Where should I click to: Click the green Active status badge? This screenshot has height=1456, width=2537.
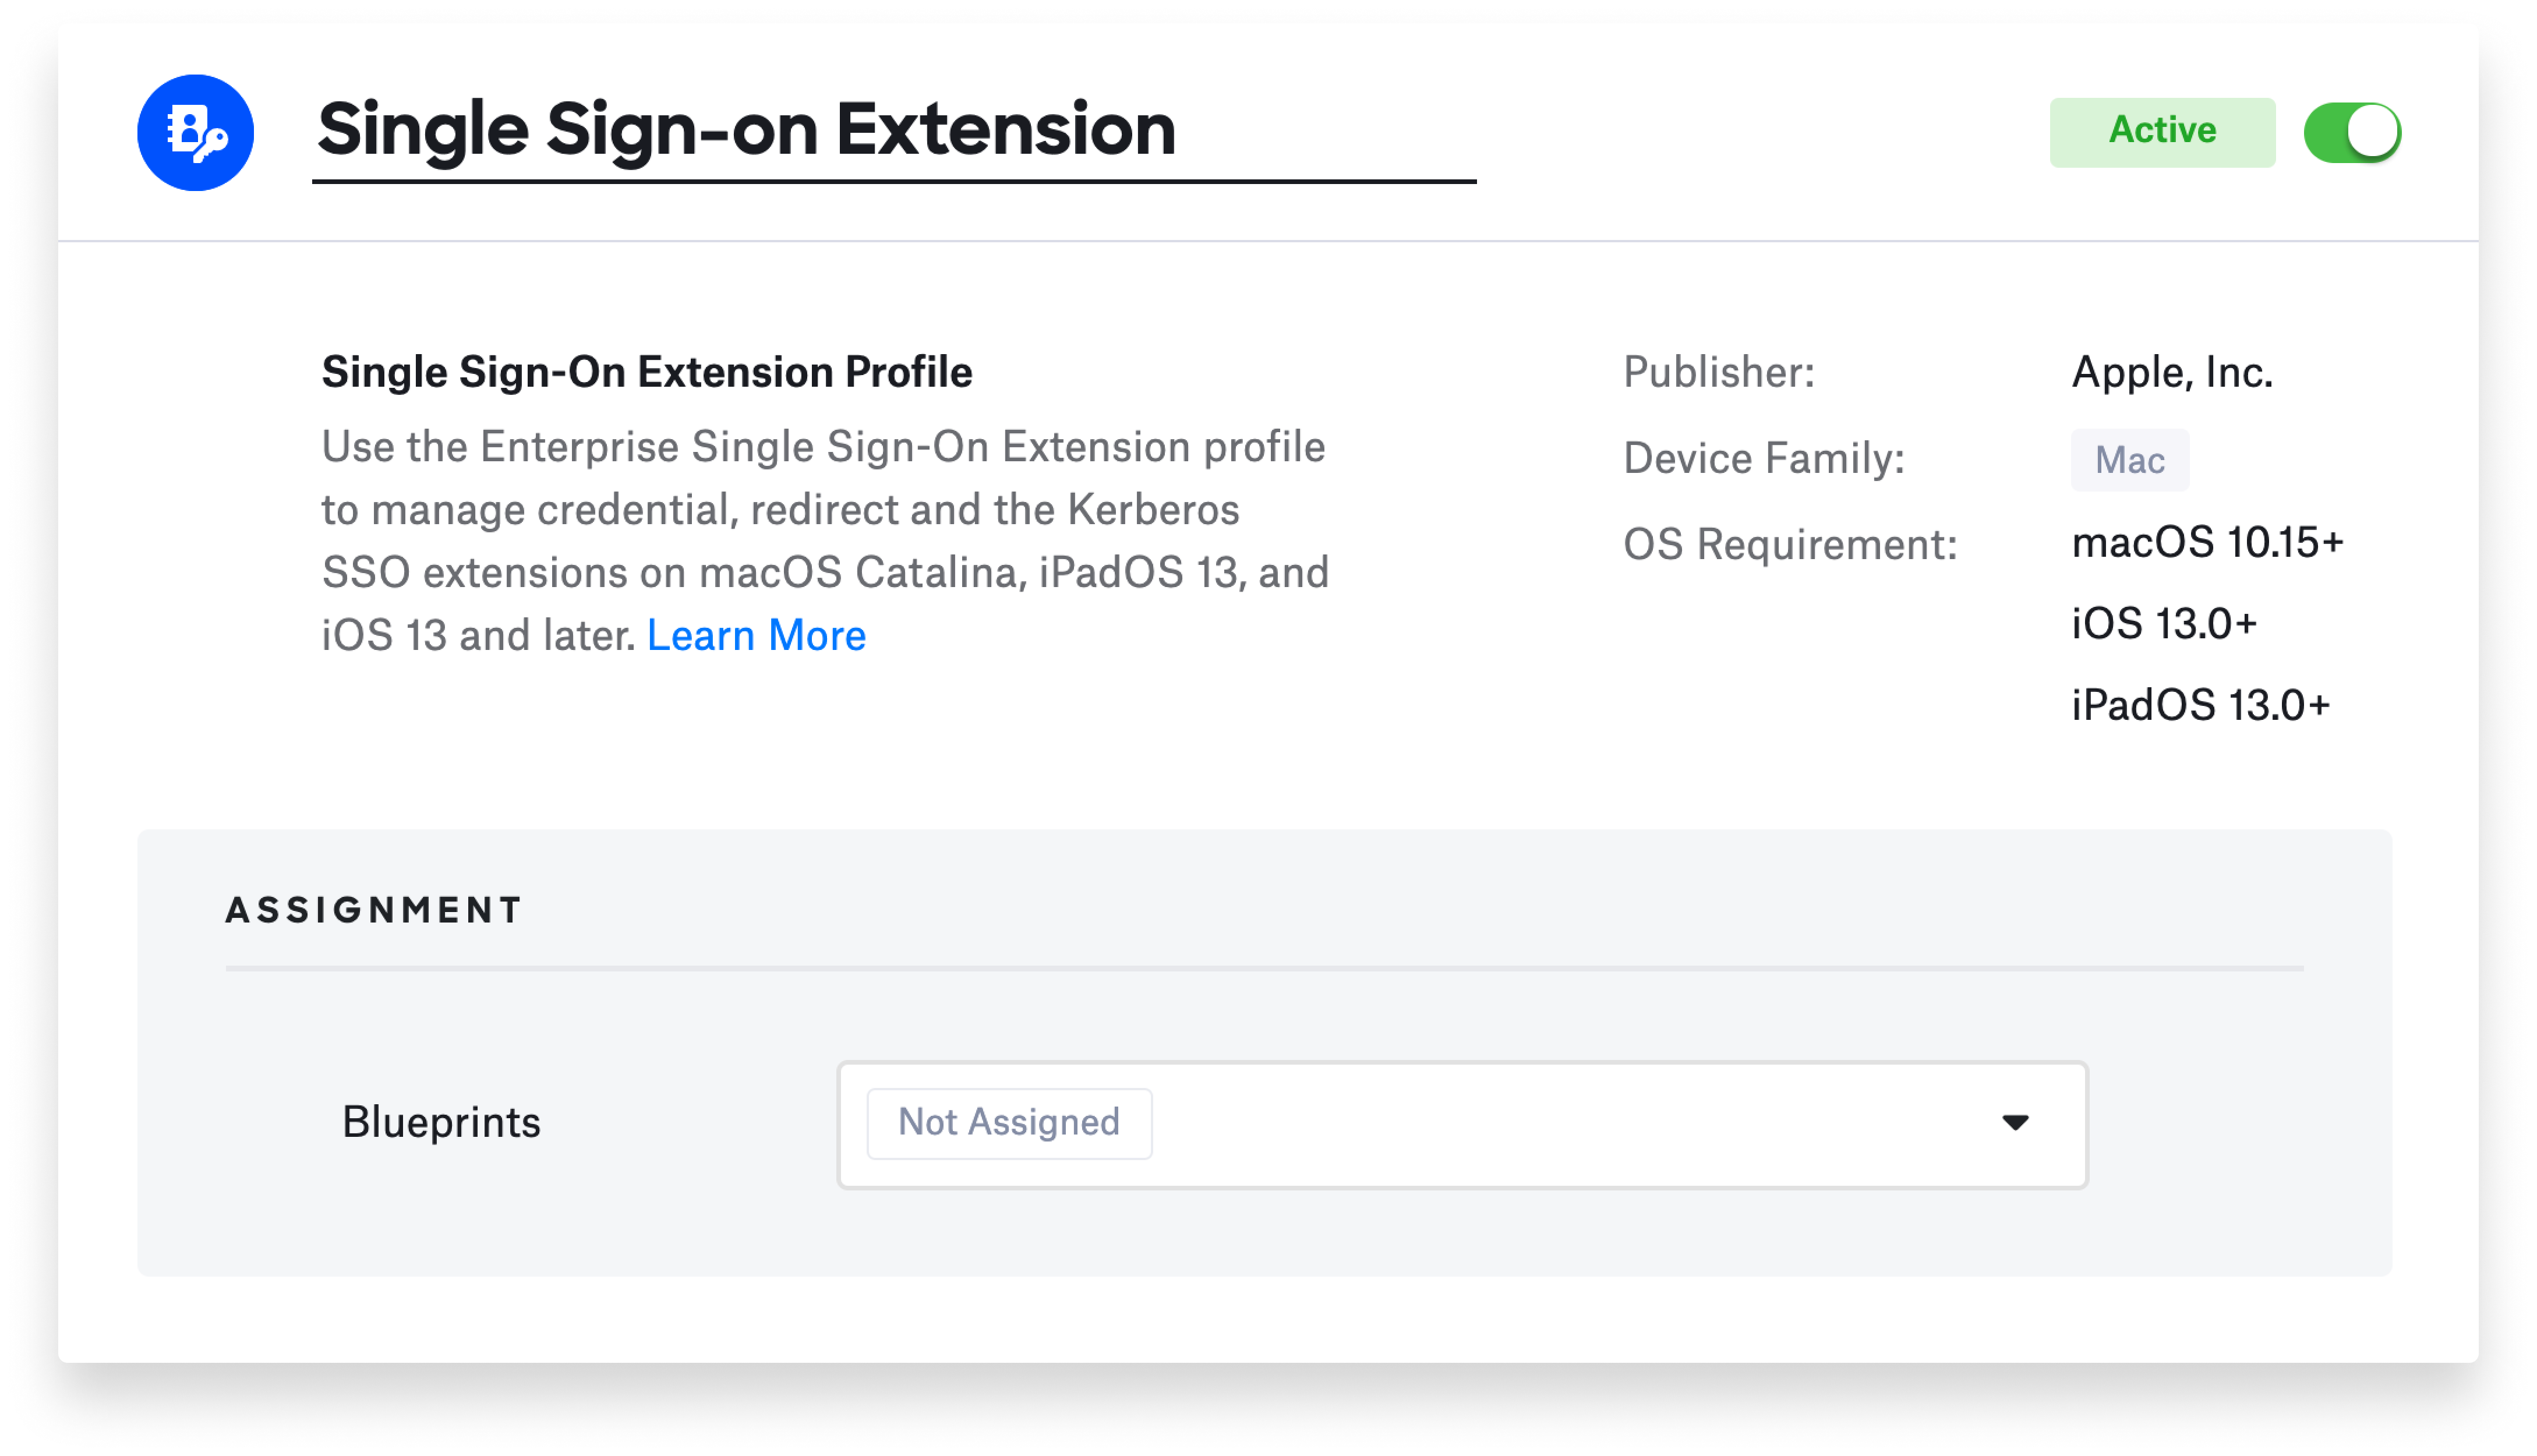[2161, 132]
